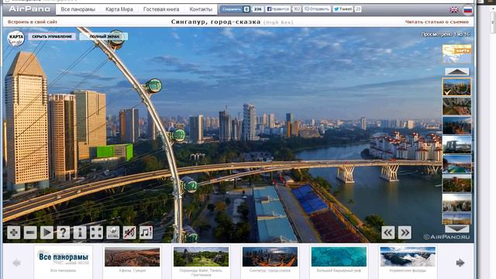Screen dimensions: 496x279
Task: Switch language with the UK flag
Action: coord(454,10)
